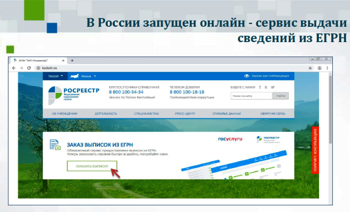Click the browser profile avatar icon
Screen dimensions: 350x212
pos(319,68)
